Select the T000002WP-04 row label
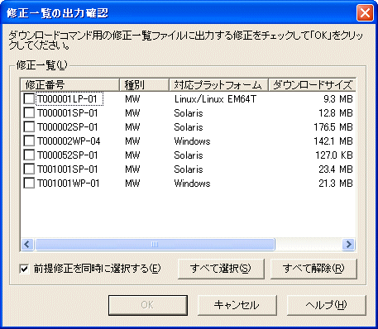Screen dimensions: 378x329 click(x=69, y=141)
